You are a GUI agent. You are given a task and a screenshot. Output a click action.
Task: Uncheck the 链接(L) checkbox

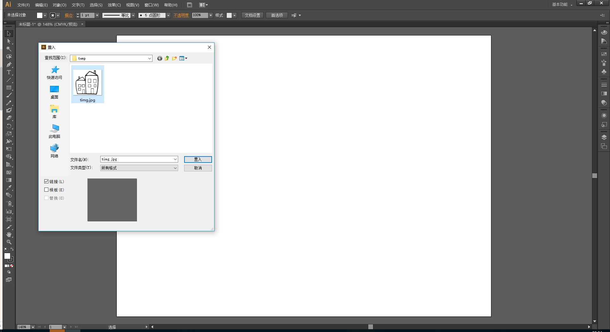tap(47, 181)
